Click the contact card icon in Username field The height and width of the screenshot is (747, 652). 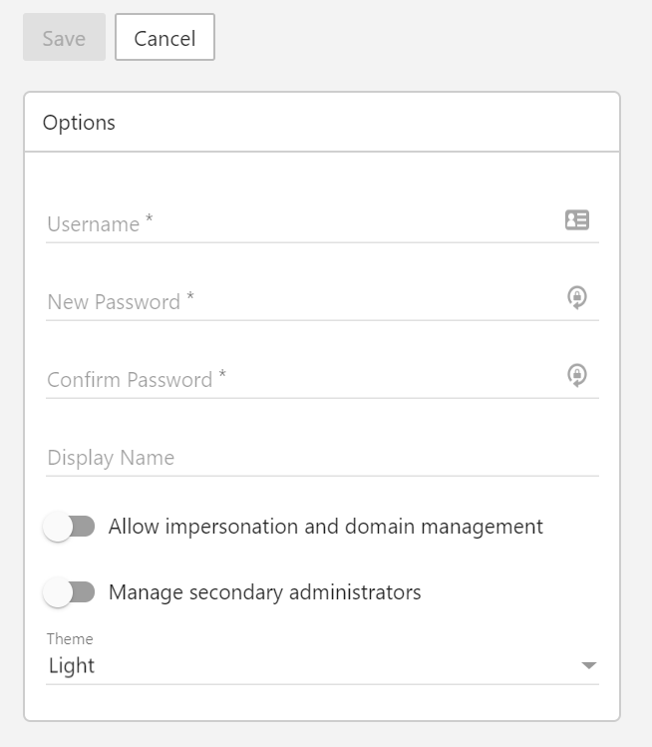pyautogui.click(x=576, y=220)
